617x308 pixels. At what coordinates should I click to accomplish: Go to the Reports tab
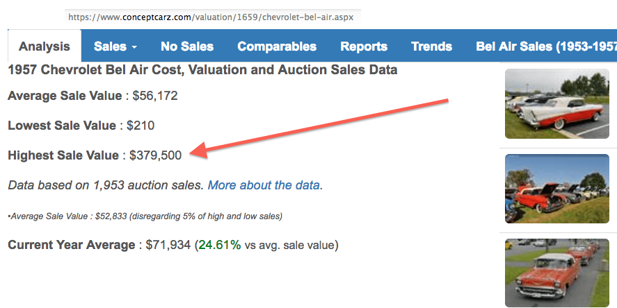click(x=364, y=46)
